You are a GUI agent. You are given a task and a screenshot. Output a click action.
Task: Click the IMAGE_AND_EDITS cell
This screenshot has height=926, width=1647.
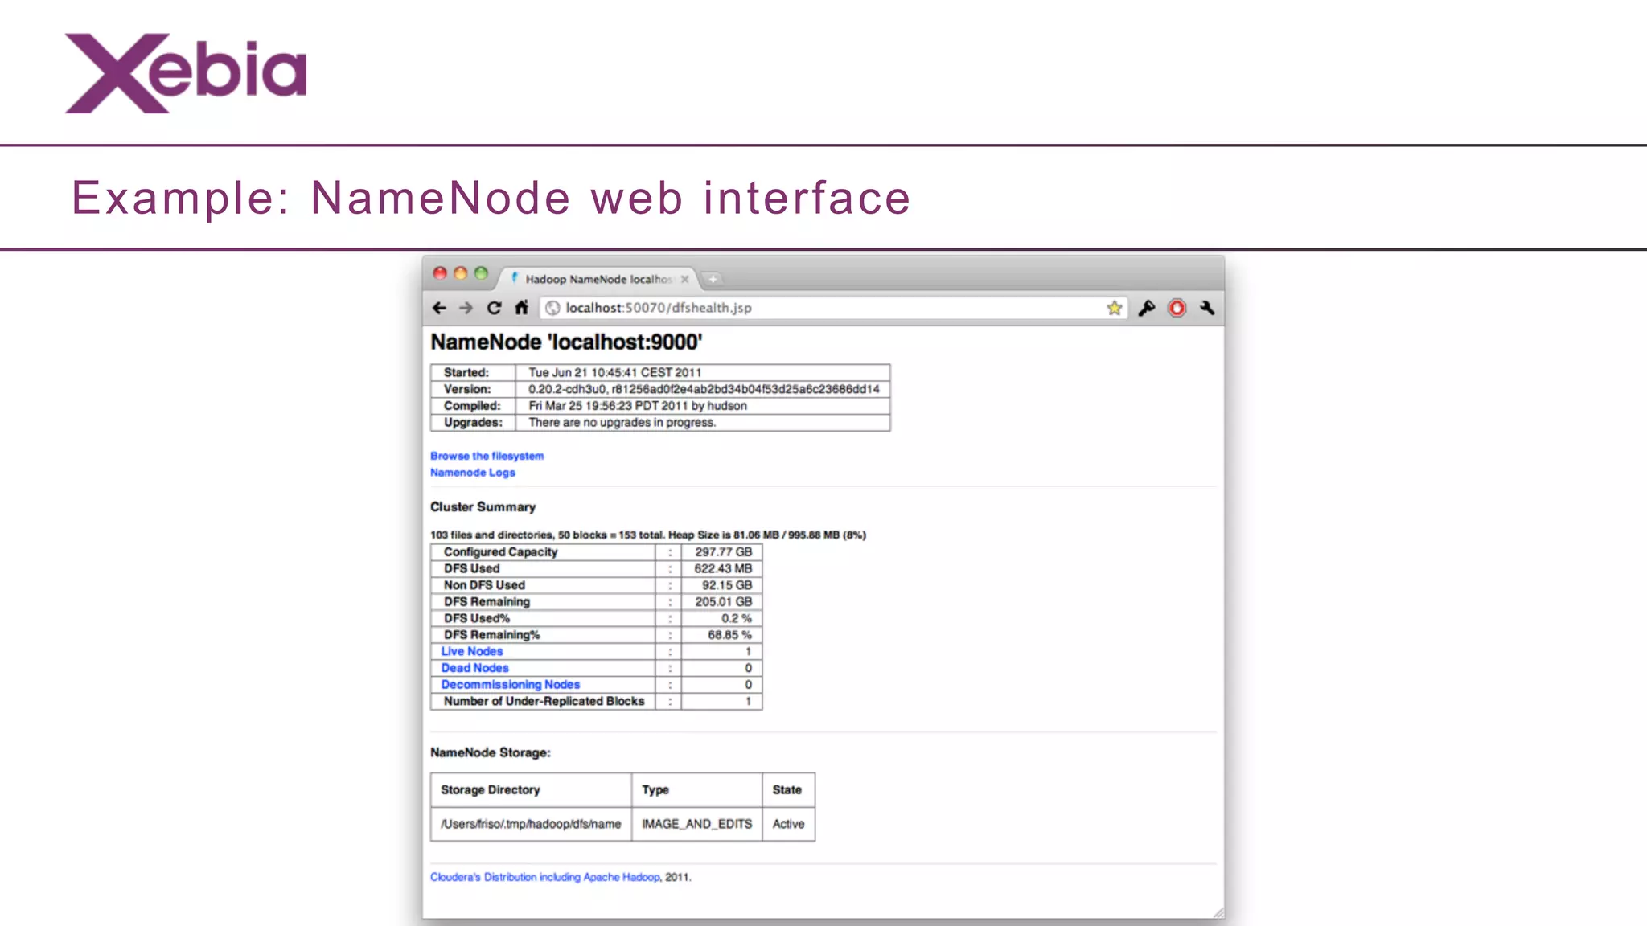click(x=696, y=824)
